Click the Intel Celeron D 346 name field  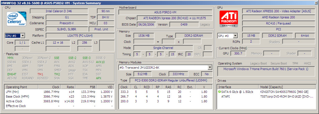59,11
